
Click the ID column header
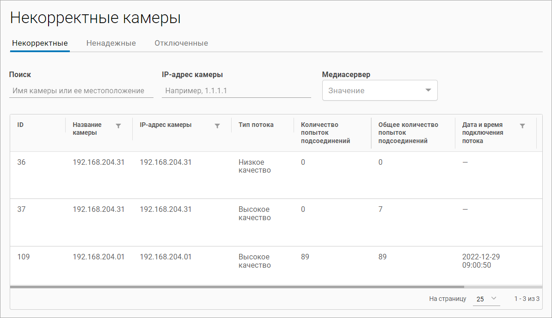click(x=21, y=125)
